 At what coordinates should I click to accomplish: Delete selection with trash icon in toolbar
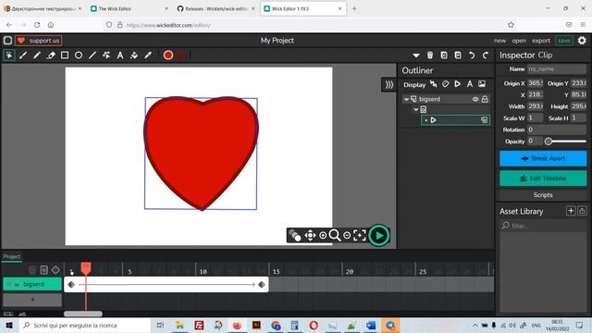430,55
